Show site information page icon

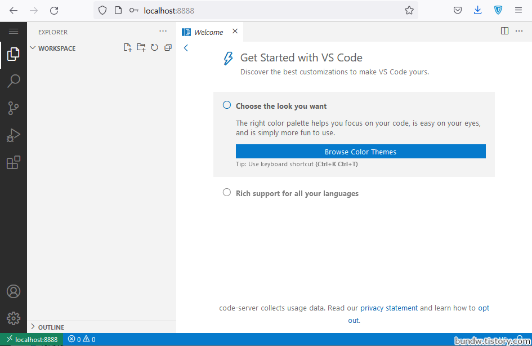tap(118, 11)
